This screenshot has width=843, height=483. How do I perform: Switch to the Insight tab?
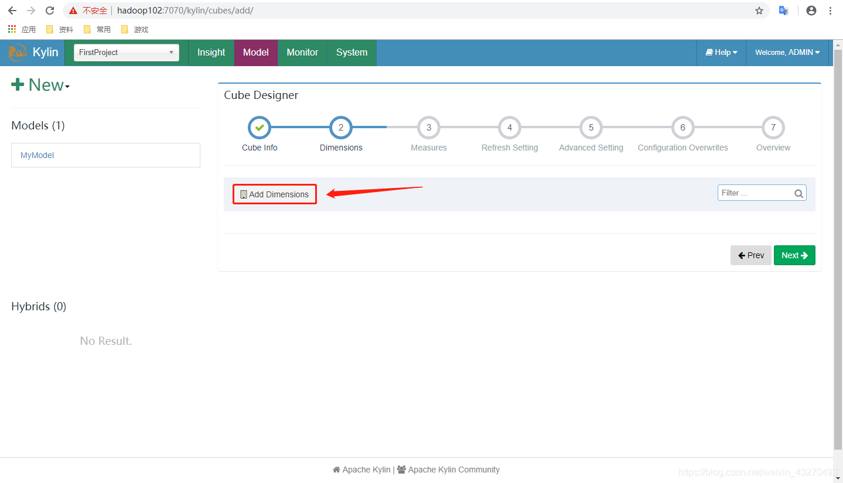[x=211, y=53]
